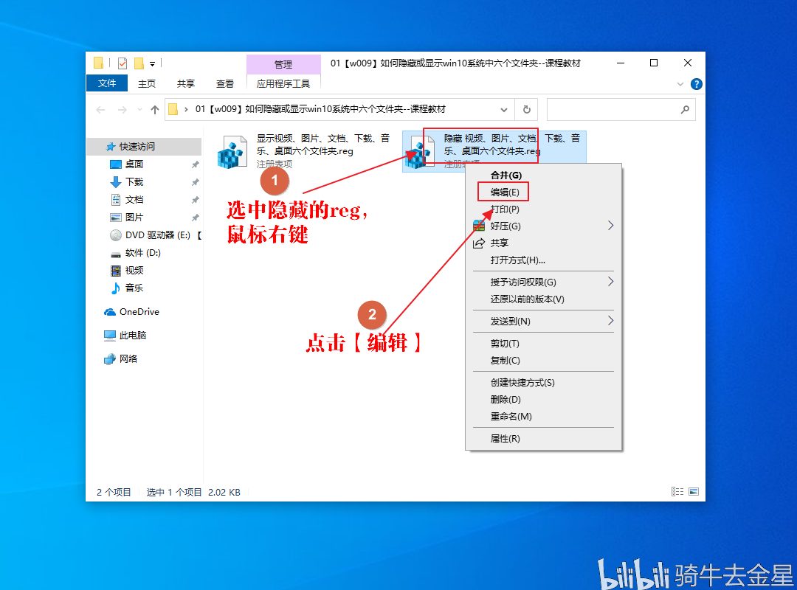Click the pin icon next to 图片

195,218
